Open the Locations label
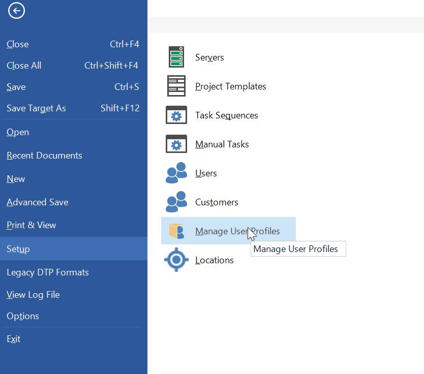Image resolution: width=424 pixels, height=374 pixels. (x=215, y=260)
